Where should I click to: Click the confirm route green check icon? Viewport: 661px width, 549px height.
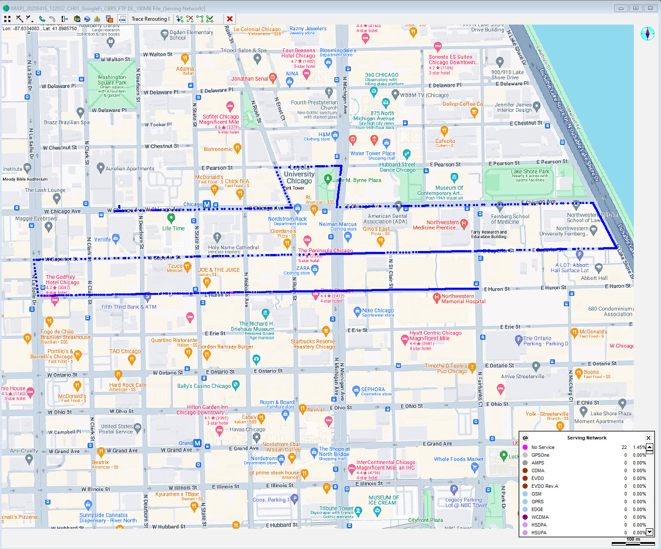point(210,19)
